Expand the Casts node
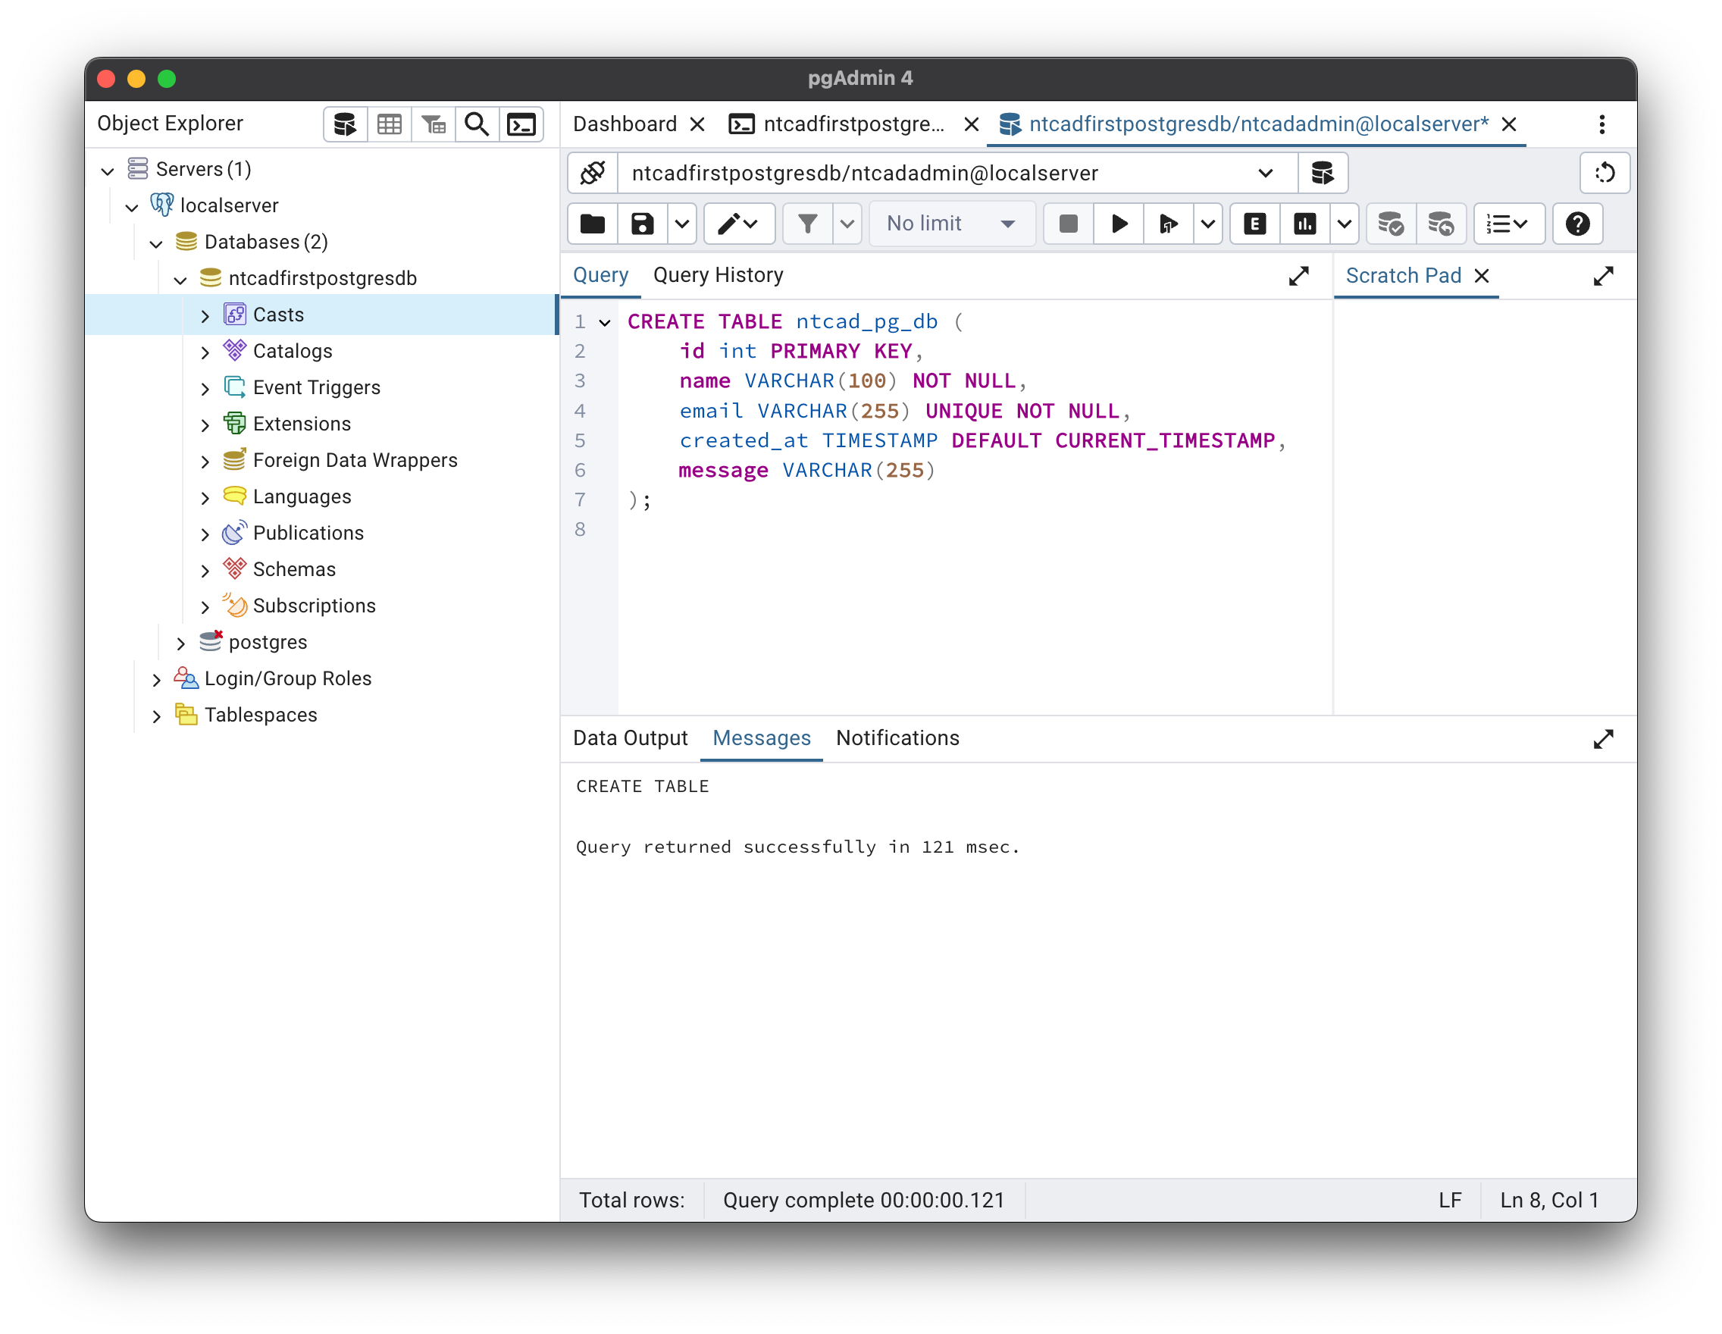This screenshot has height=1334, width=1722. pyautogui.click(x=205, y=316)
